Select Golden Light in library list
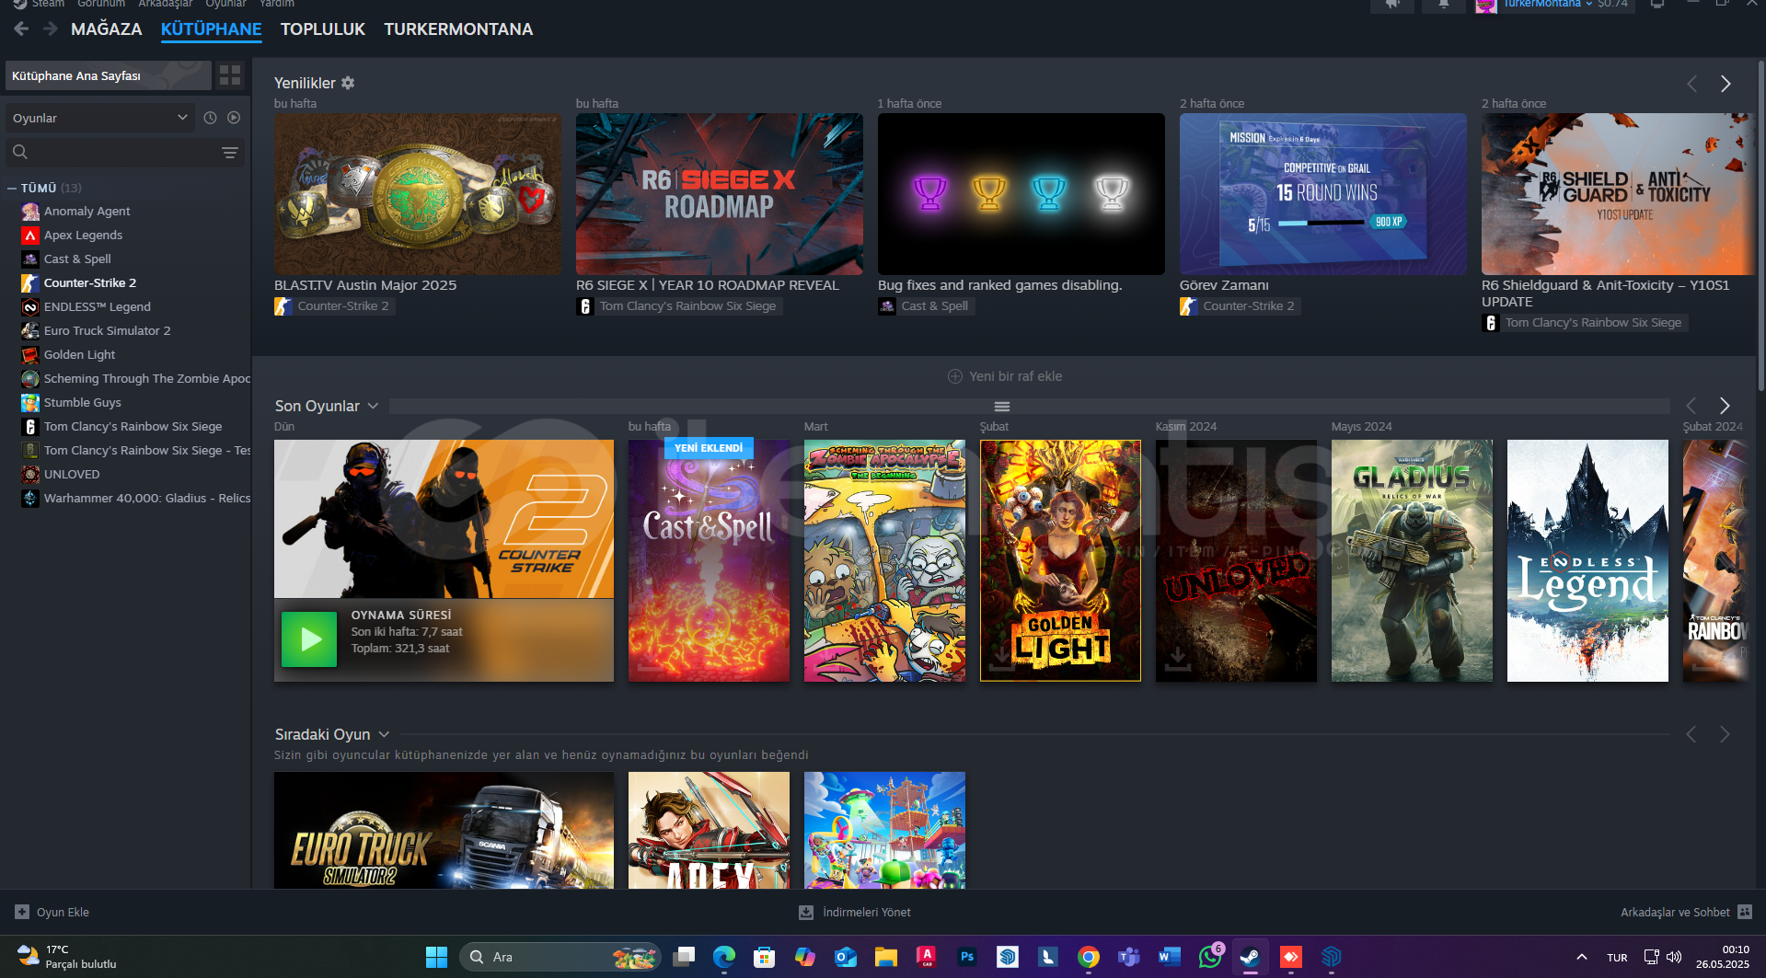Screen dimensions: 1766x978 pos(79,354)
